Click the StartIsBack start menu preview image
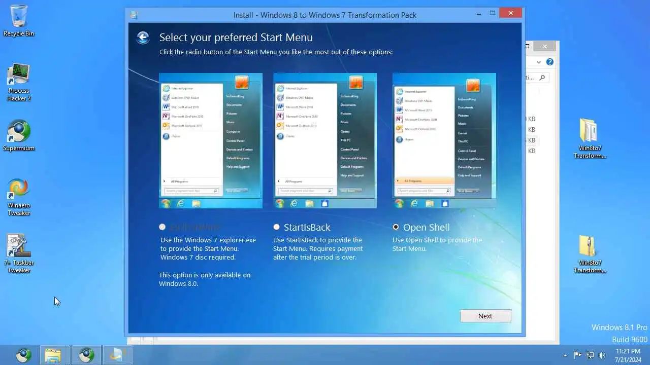This screenshot has height=365, width=650. coord(325,140)
